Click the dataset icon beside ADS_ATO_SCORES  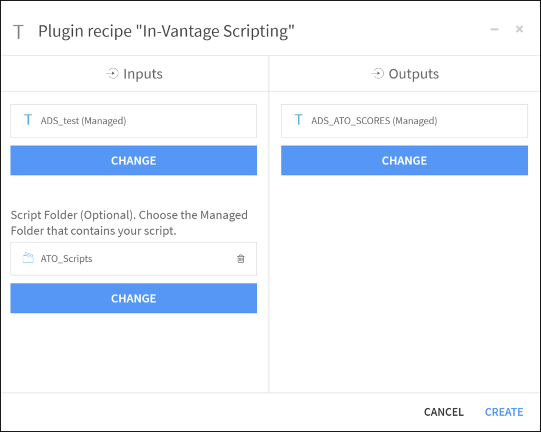pyautogui.click(x=298, y=121)
